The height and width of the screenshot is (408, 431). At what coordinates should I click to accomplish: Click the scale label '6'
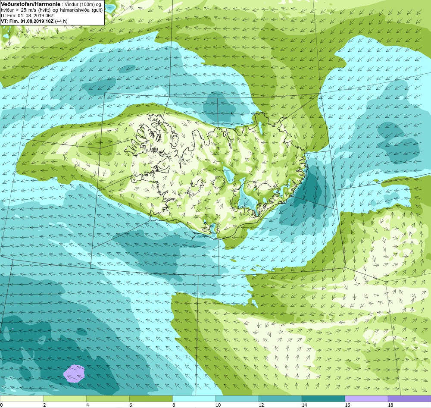(131, 405)
